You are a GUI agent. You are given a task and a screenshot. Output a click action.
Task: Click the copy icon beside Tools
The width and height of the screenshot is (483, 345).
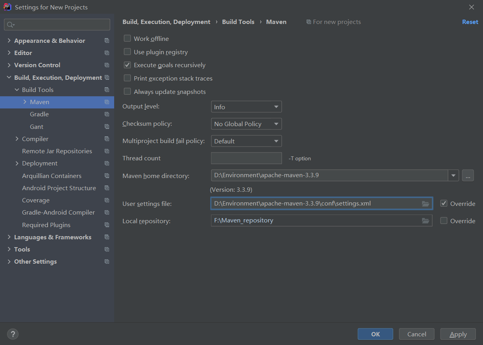tap(107, 249)
